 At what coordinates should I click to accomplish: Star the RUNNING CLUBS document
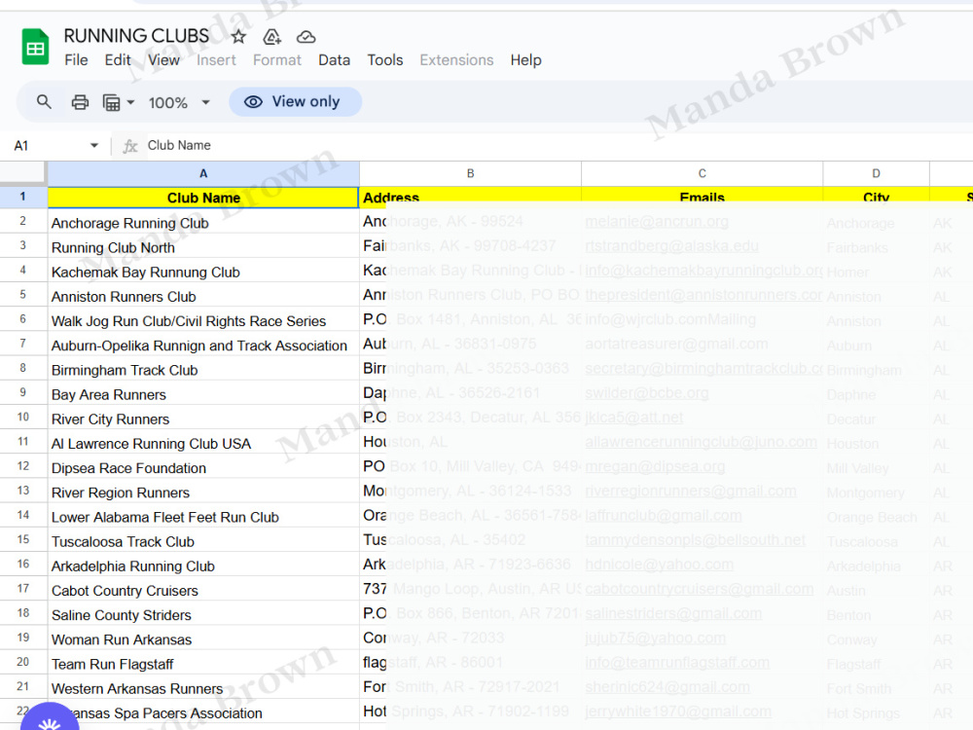238,37
